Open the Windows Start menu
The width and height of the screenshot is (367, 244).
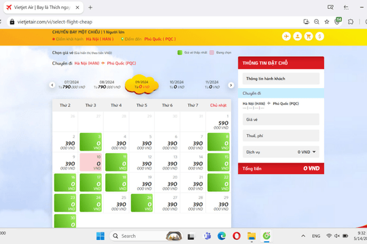[x=101, y=236]
